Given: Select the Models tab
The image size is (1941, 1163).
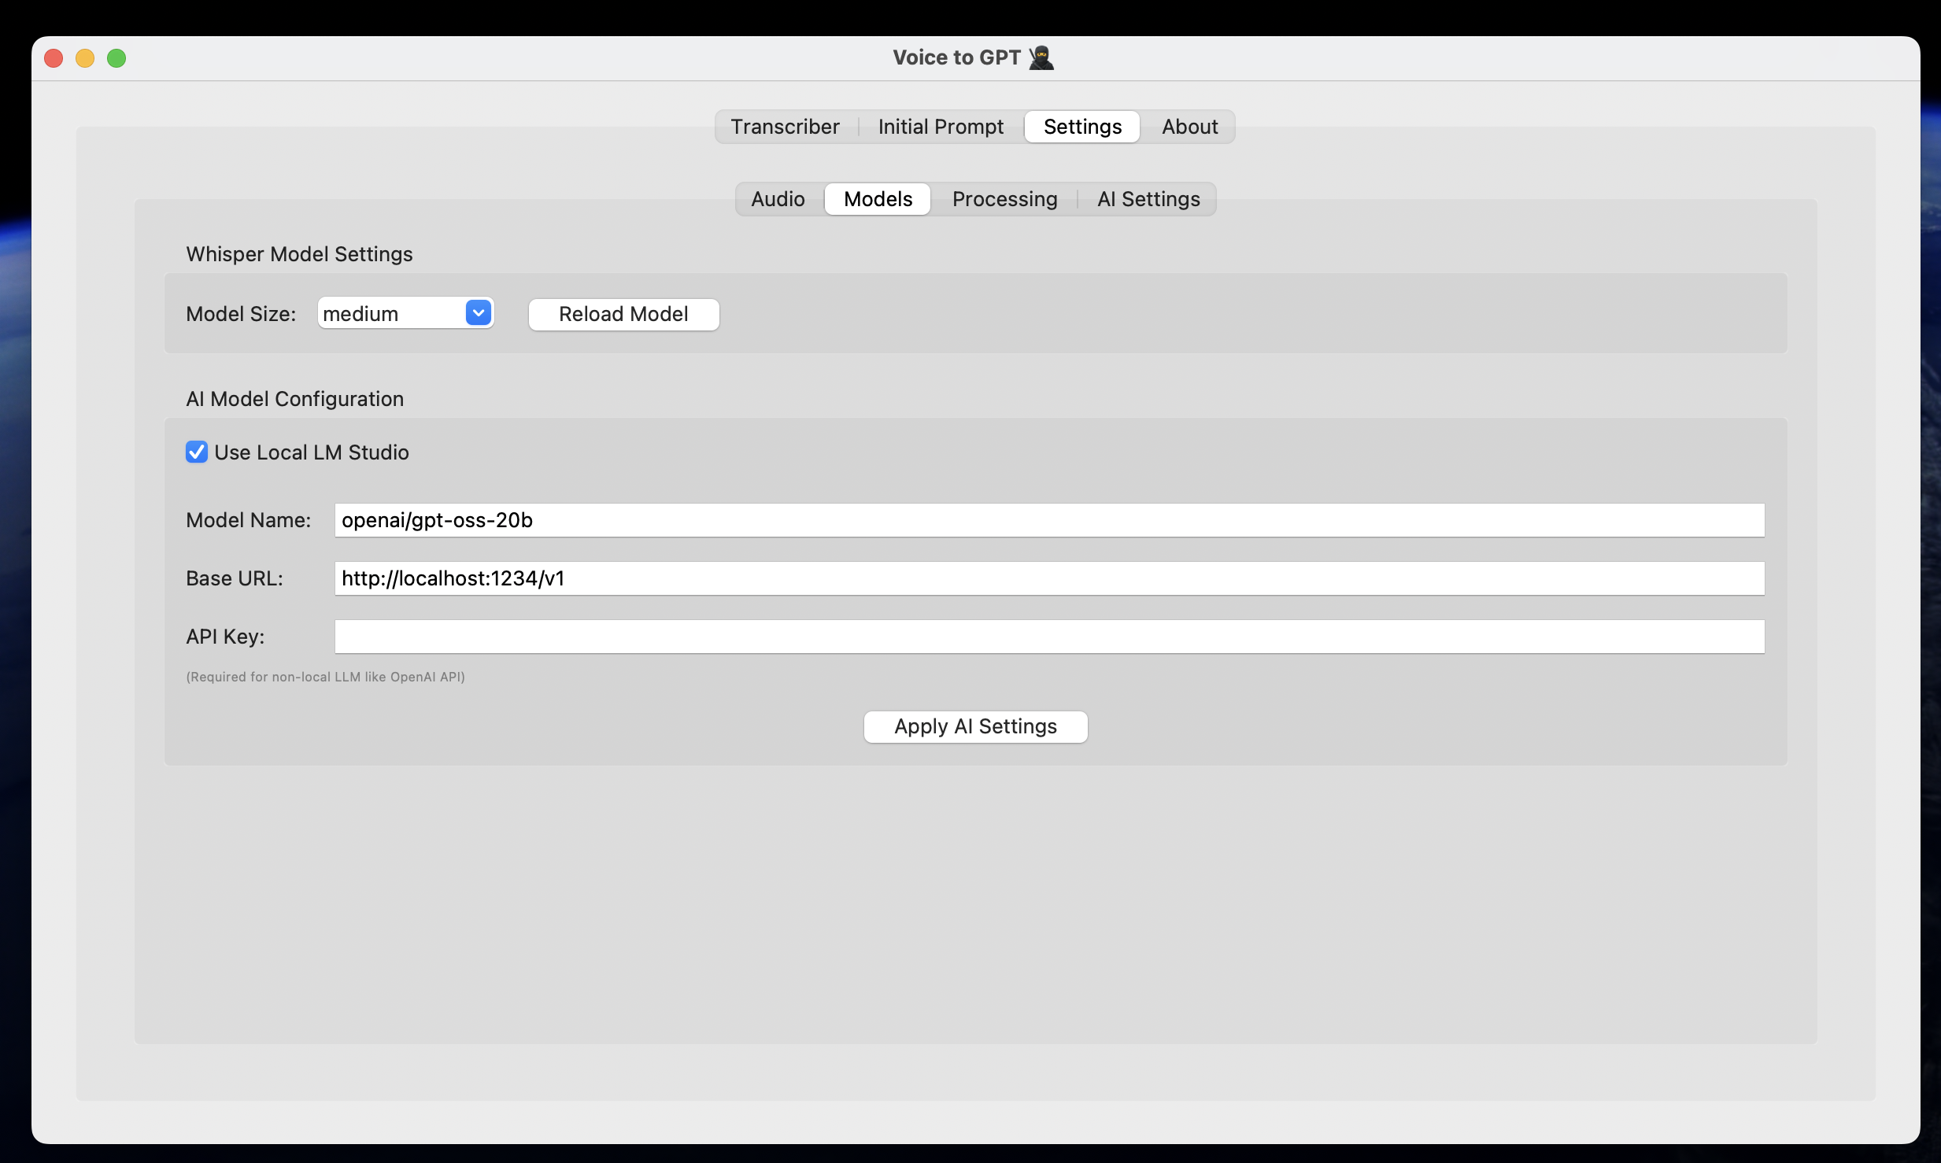Looking at the screenshot, I should [x=877, y=199].
